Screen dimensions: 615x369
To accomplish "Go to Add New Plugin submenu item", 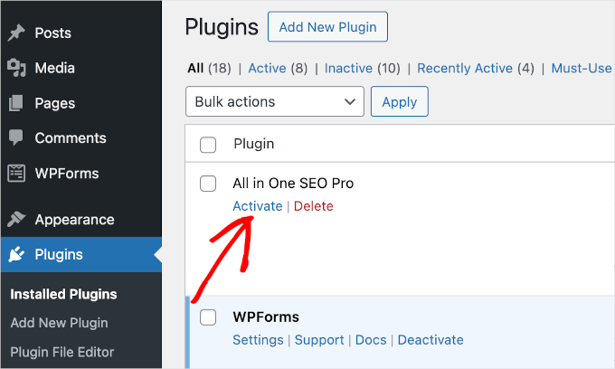I will (x=59, y=323).
